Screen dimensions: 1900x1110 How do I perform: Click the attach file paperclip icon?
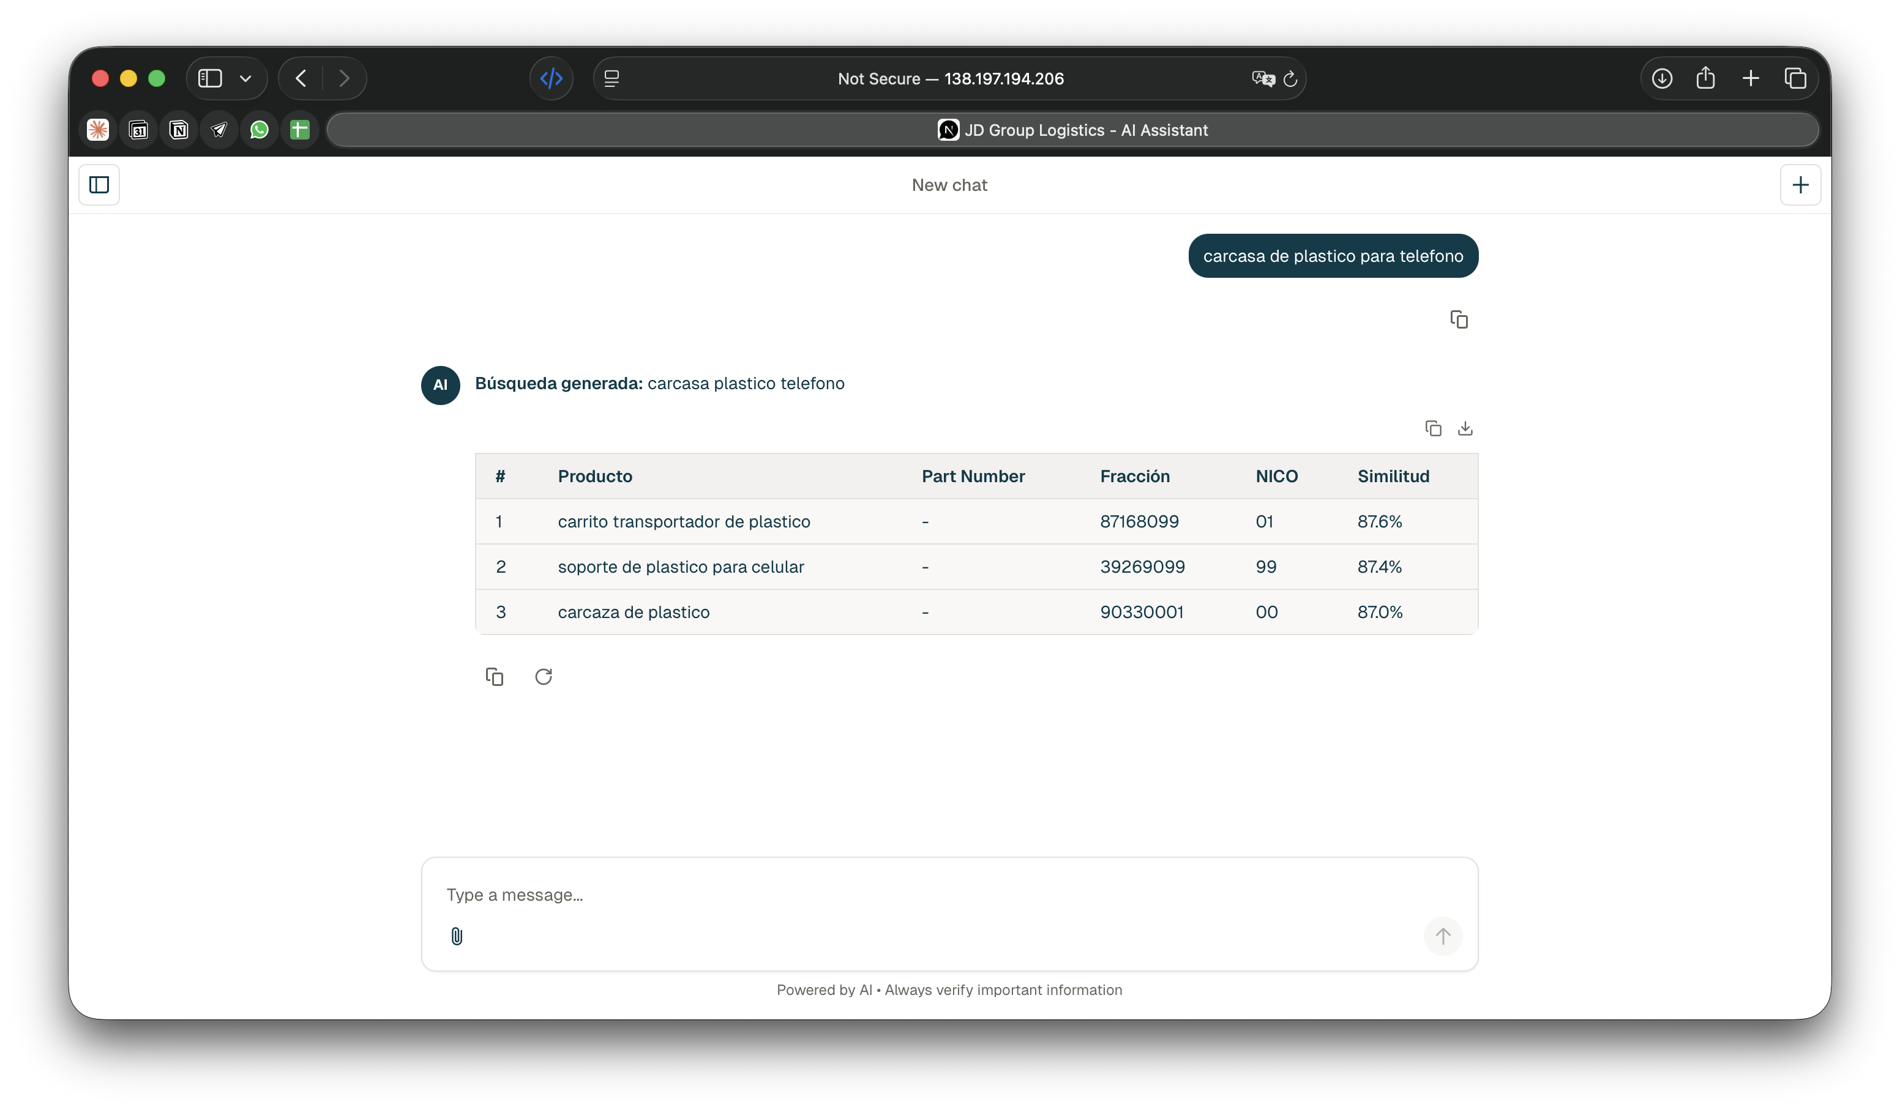pyautogui.click(x=456, y=936)
